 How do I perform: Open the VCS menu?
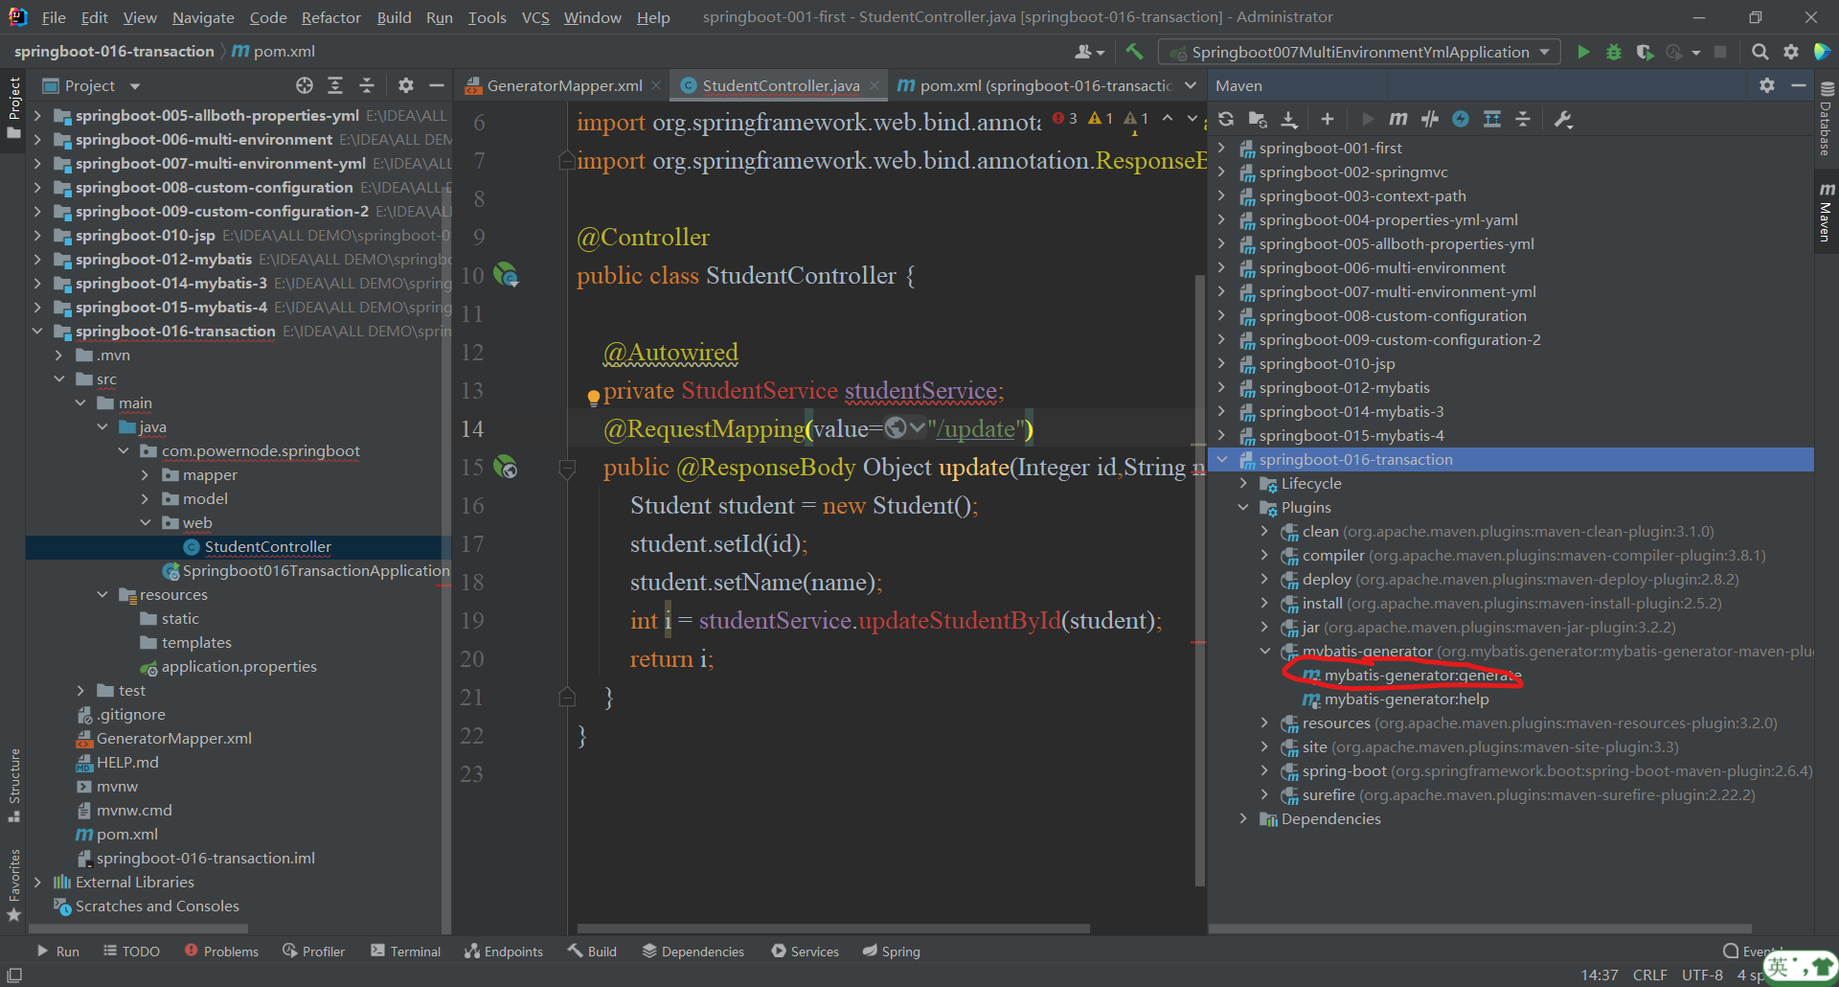(535, 17)
